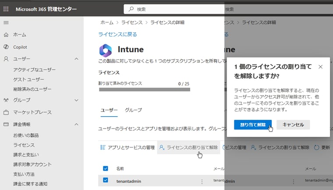Open the app launcher grid icon
The width and height of the screenshot is (333, 190).
pyautogui.click(x=6, y=9)
